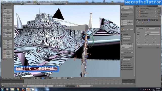Image resolution: width=162 pixels, height=91 pixels.
Task: Toggle Child Of Location X checkbox
Action: click(137, 39)
